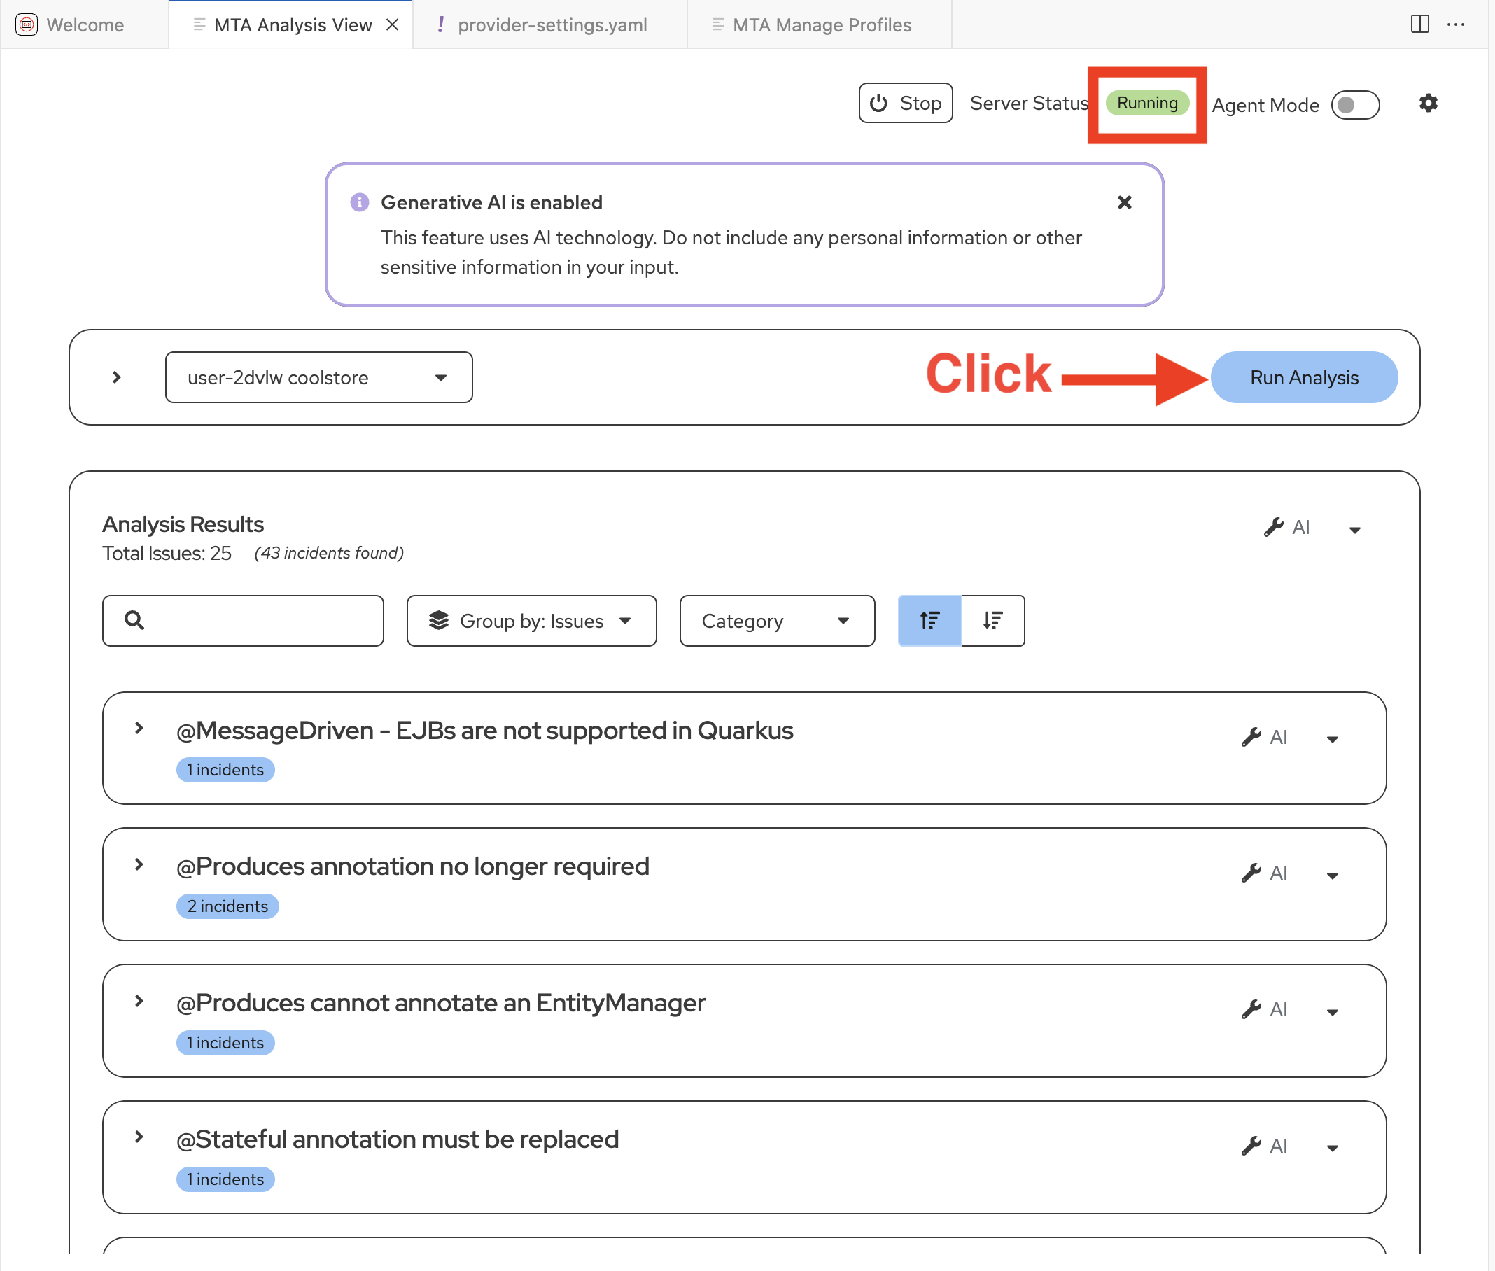
Task: Click the layers icon in Group by control
Action: point(439,620)
